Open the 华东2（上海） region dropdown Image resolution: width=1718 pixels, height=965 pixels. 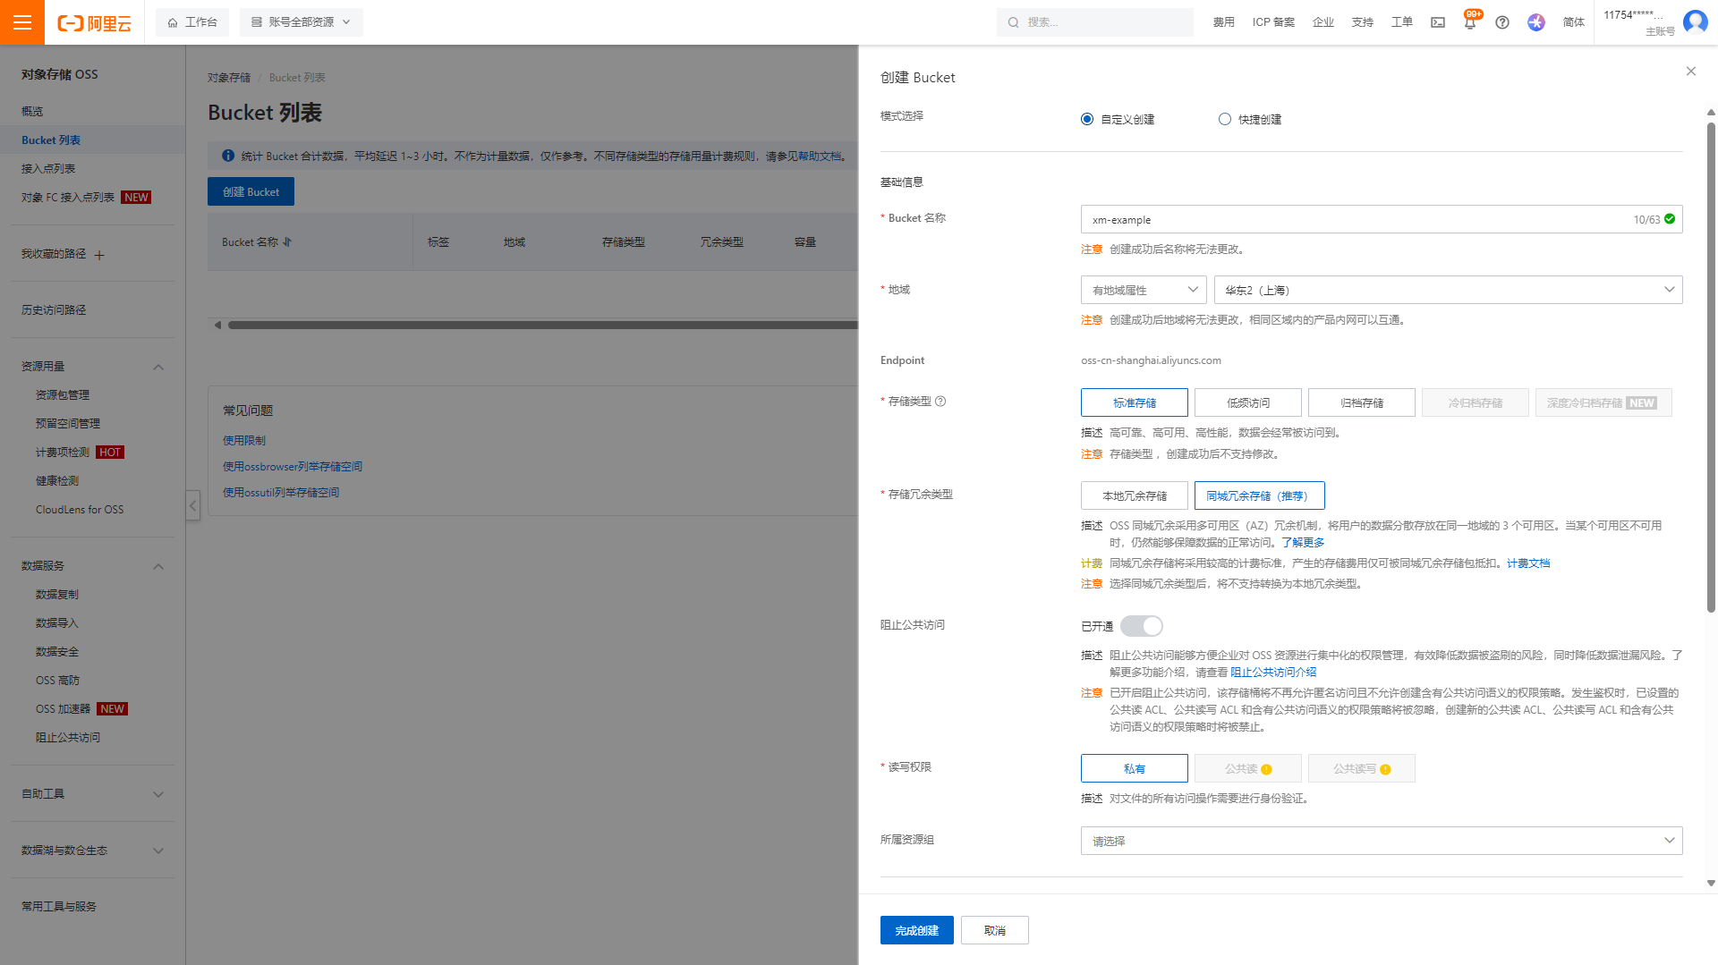pyautogui.click(x=1448, y=290)
